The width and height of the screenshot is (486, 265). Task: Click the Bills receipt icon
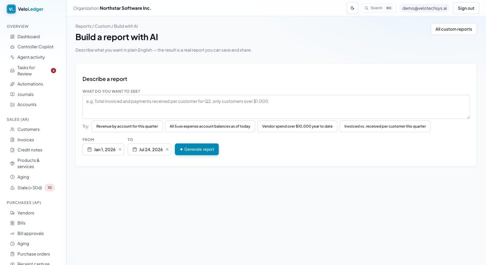[12, 223]
